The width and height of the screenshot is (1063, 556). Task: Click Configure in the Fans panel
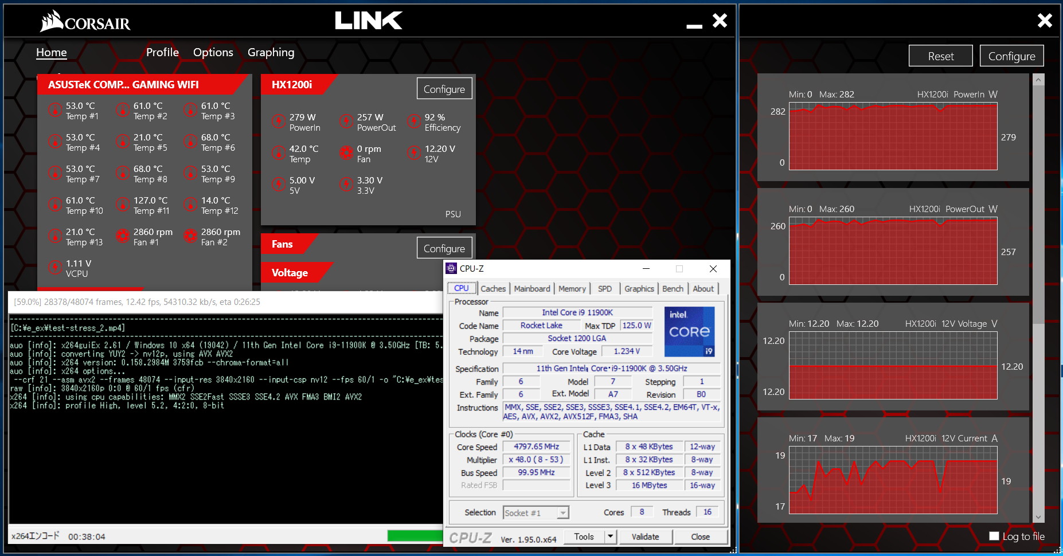click(x=444, y=248)
